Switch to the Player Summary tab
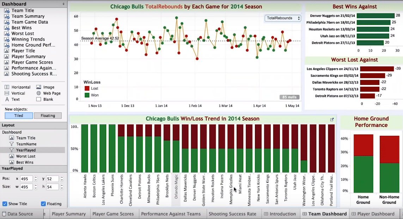This screenshot has width=403, height=219. pos(69,214)
